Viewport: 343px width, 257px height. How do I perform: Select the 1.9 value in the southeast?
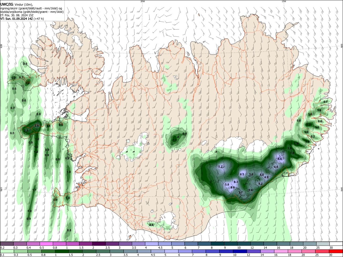pyautogui.click(x=289, y=148)
